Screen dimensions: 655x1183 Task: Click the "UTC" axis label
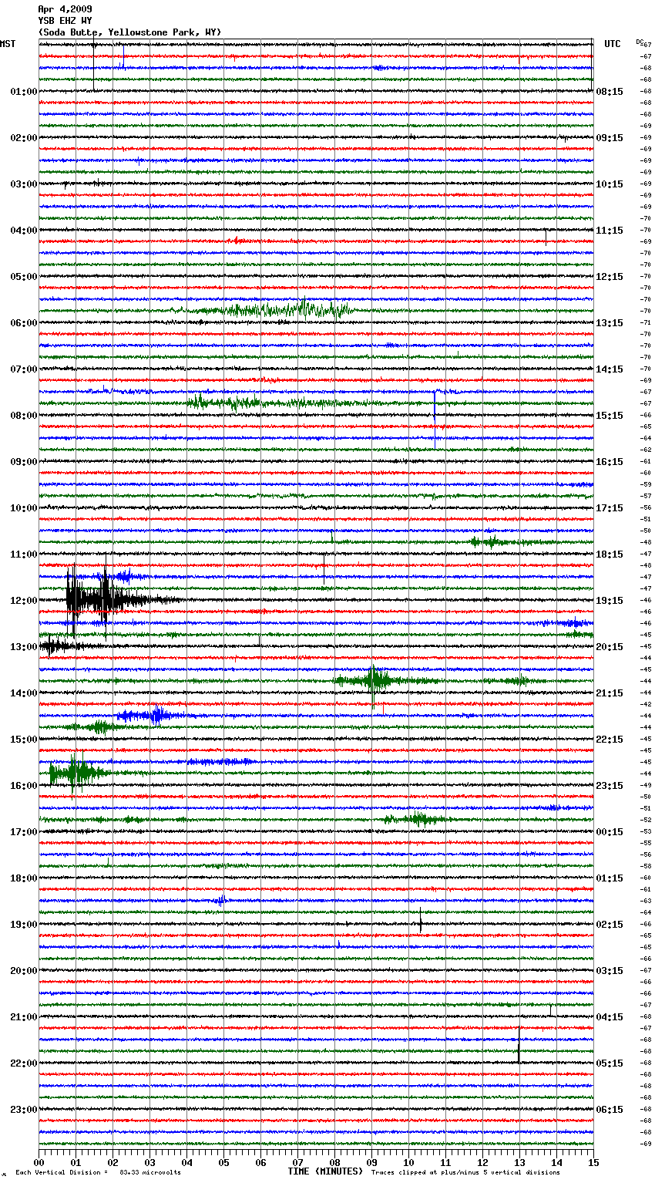(612, 44)
